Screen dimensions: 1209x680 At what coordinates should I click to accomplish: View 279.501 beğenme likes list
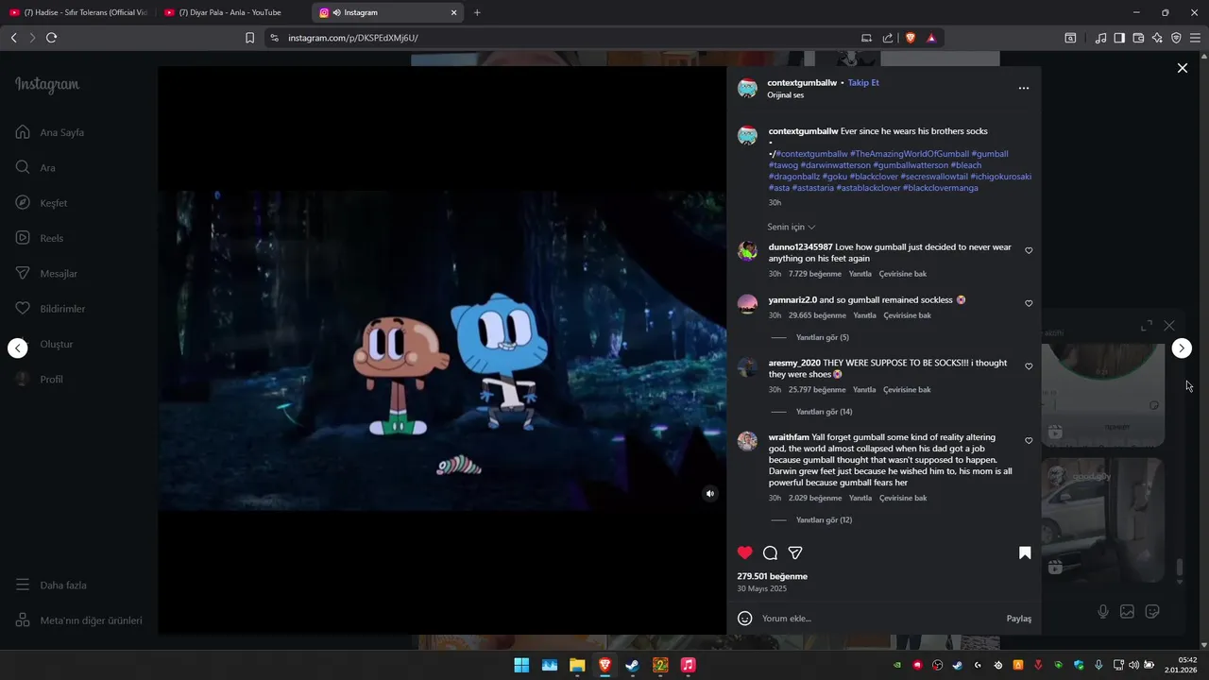tap(773, 576)
